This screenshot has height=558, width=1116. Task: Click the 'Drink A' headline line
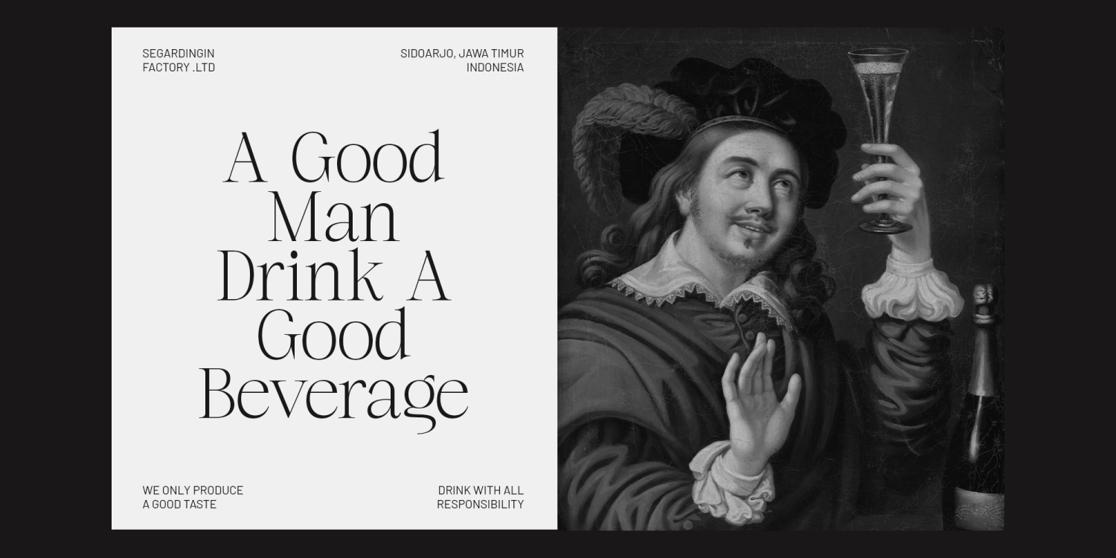point(334,276)
